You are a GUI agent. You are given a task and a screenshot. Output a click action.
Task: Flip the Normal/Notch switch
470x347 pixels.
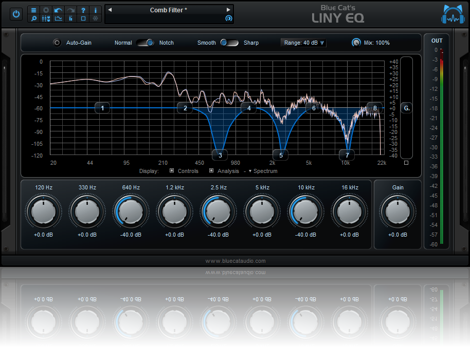(146, 43)
